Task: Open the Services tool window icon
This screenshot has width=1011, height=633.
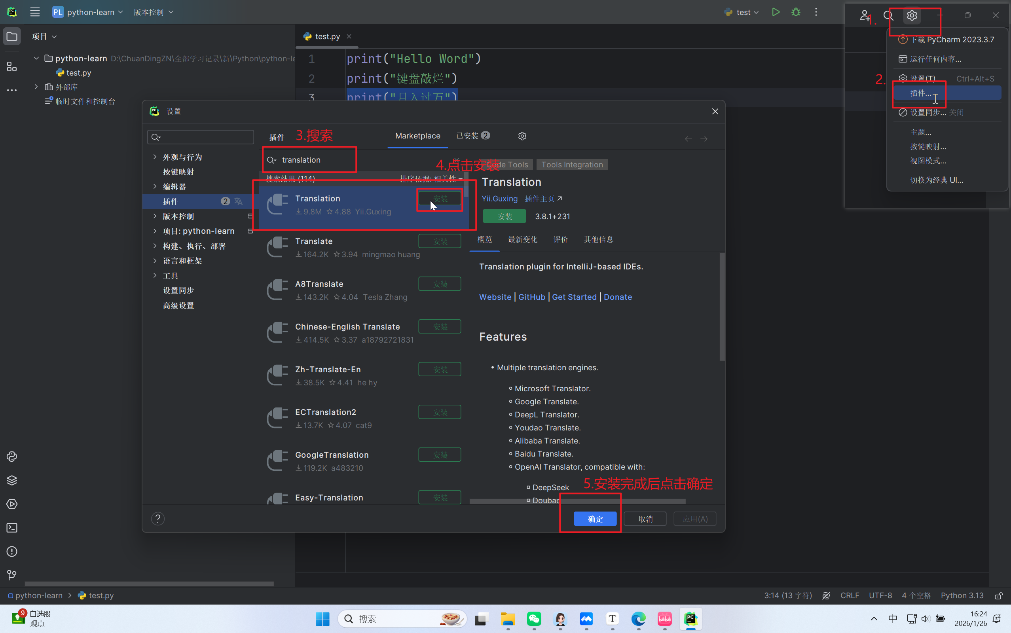Action: [12, 504]
